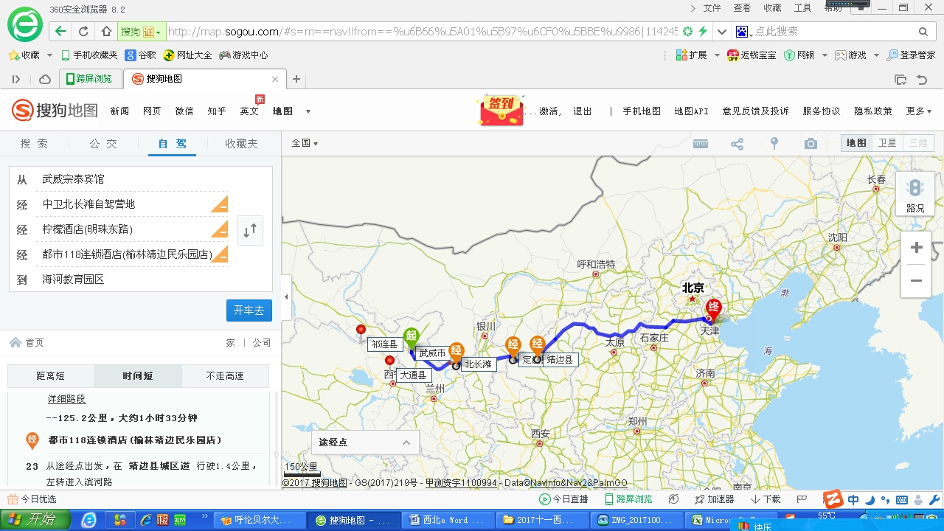Open the 全国 city selector dropdown

coord(305,143)
